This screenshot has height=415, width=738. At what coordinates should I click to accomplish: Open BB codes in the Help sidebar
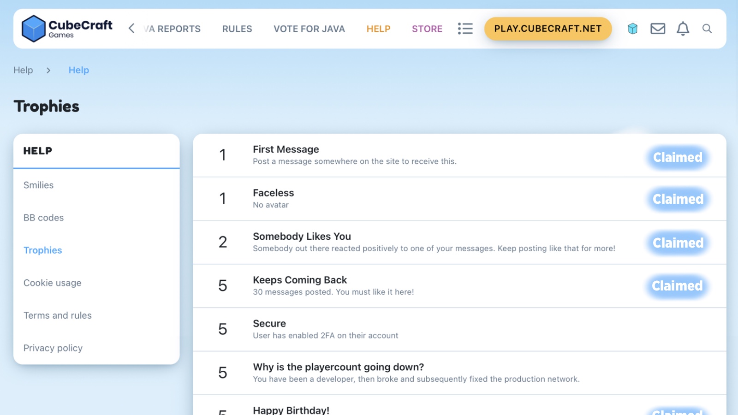pyautogui.click(x=43, y=218)
